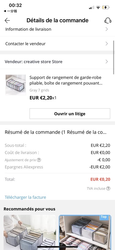Image resolution: width=115 pixels, height=250 pixels.
Task: Tap the cellular signal bars icon
Action: click(91, 7)
